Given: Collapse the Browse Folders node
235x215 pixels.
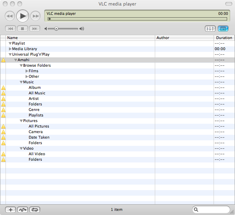Looking at the screenshot, I should tap(21, 66).
